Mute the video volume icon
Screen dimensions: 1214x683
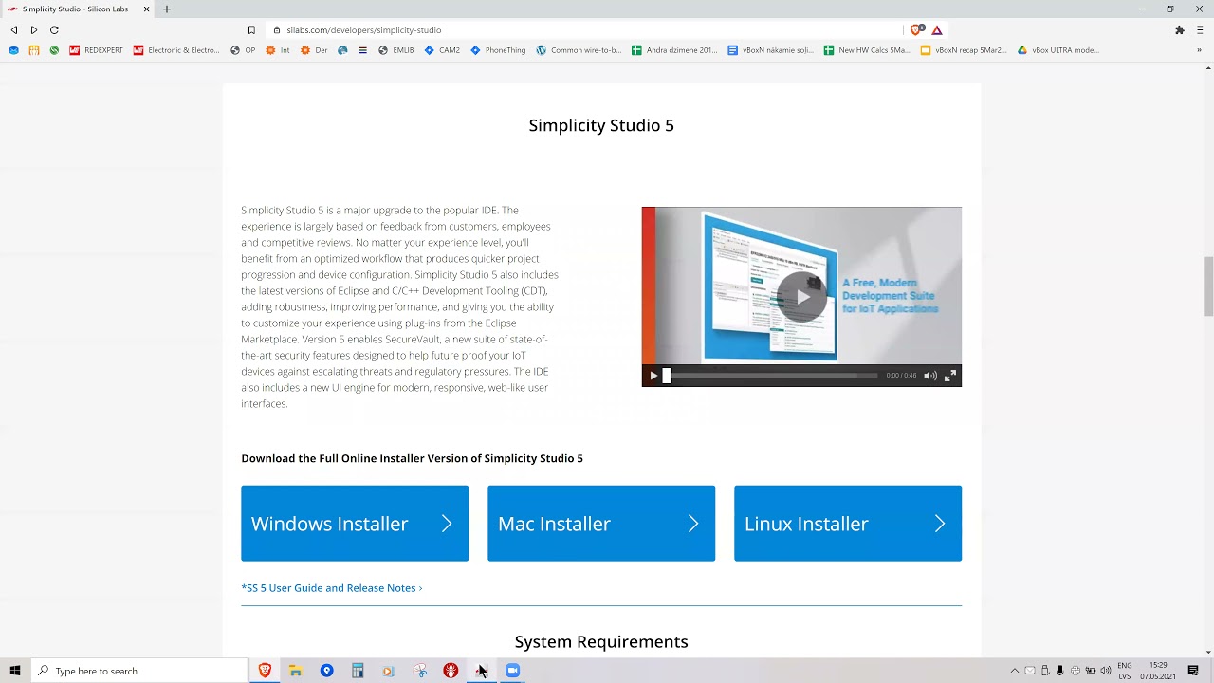coord(930,376)
